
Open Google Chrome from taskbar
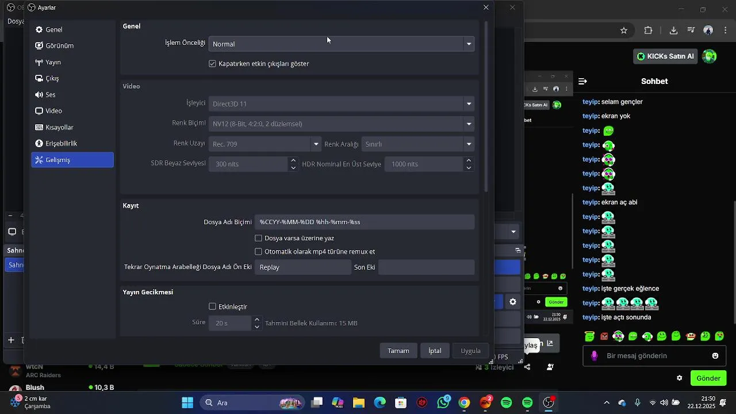pos(464,402)
